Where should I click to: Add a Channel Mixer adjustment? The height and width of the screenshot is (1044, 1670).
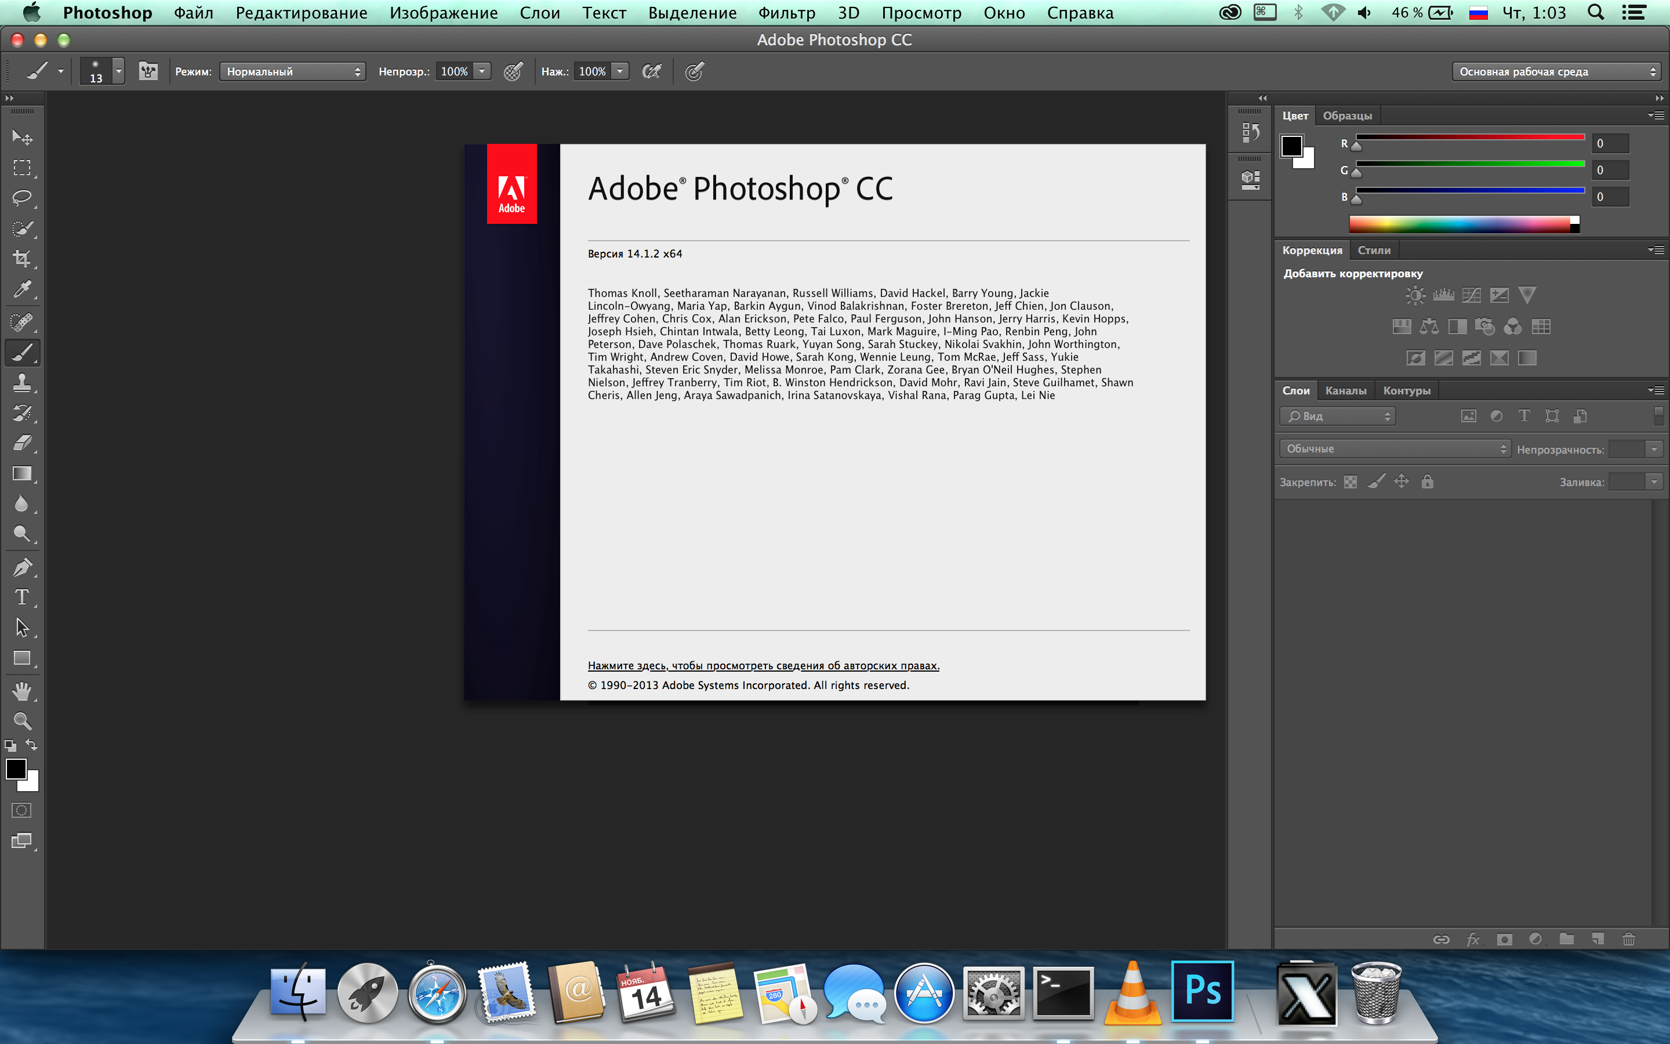pyautogui.click(x=1513, y=327)
